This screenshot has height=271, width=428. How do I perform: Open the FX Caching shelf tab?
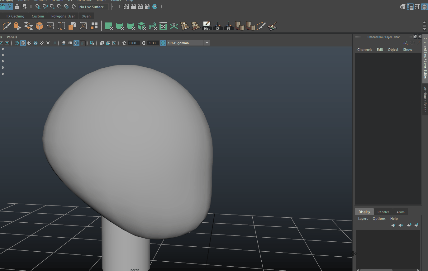pyautogui.click(x=15, y=16)
